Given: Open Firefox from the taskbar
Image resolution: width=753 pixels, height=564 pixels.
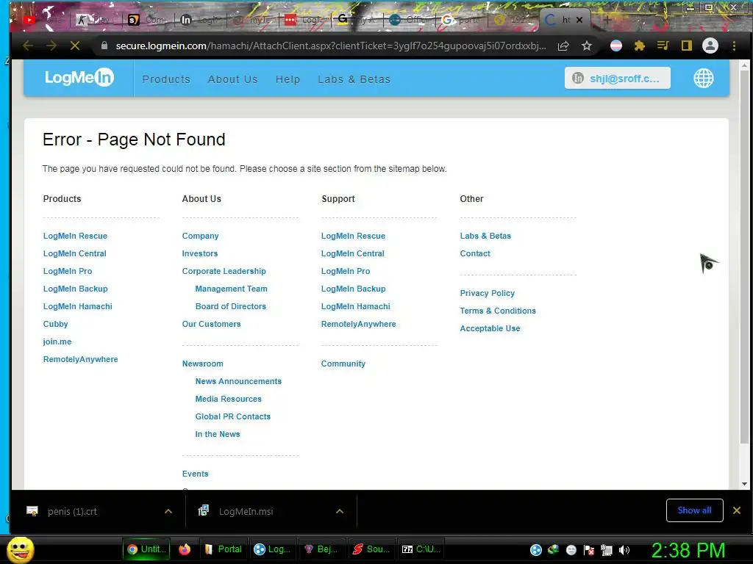Looking at the screenshot, I should click(185, 549).
